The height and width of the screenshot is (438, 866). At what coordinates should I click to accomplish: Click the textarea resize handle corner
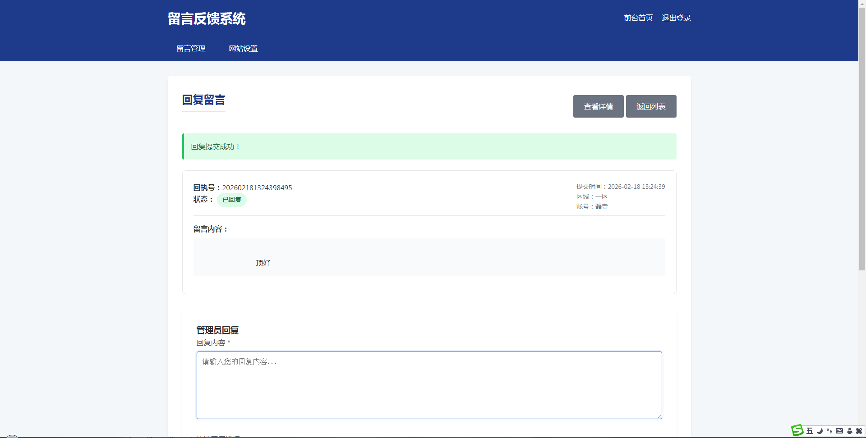click(659, 416)
